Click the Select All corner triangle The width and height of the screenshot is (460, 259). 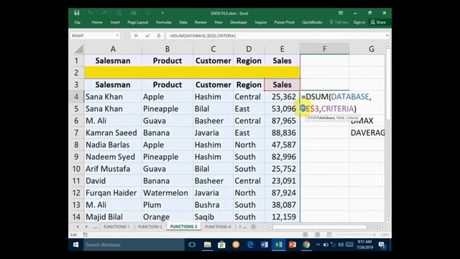[x=78, y=49]
